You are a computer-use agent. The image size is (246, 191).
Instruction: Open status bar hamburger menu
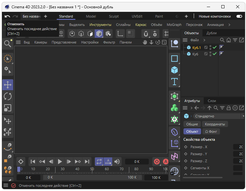(6, 186)
